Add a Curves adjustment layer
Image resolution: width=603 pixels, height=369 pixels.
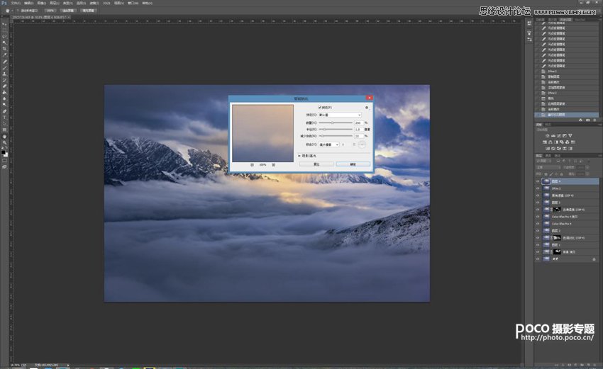(x=559, y=135)
